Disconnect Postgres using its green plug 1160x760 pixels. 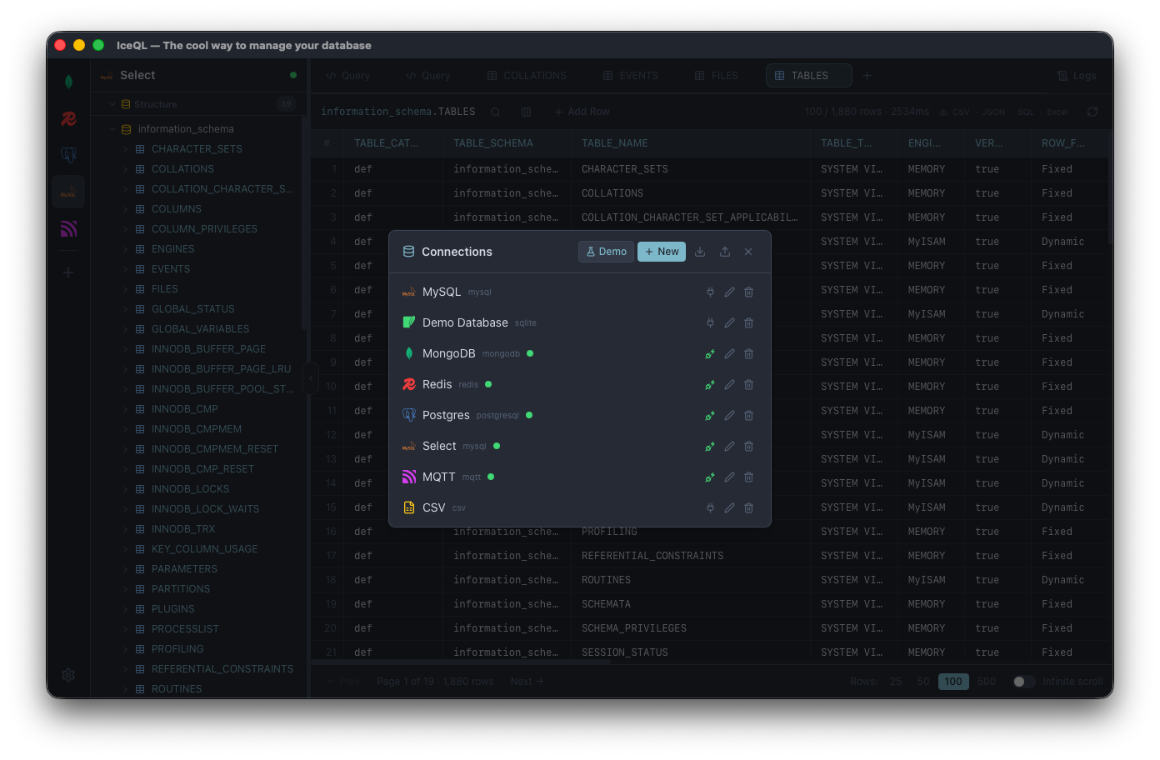tap(710, 416)
